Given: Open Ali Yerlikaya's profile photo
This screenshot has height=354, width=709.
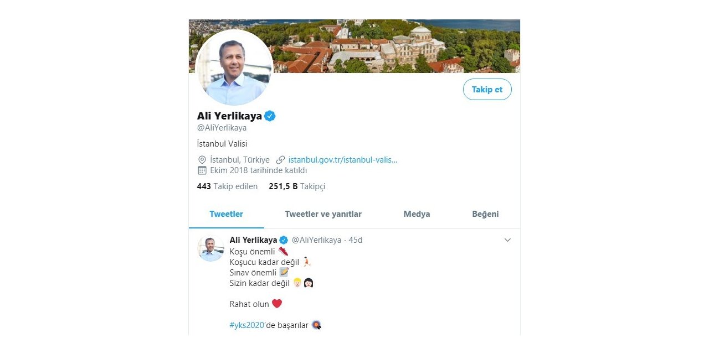Looking at the screenshot, I should tap(234, 65).
